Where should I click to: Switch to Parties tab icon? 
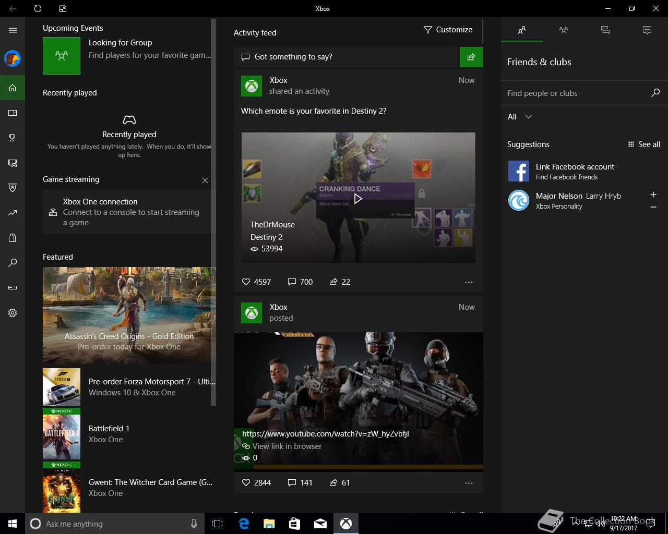click(x=564, y=30)
